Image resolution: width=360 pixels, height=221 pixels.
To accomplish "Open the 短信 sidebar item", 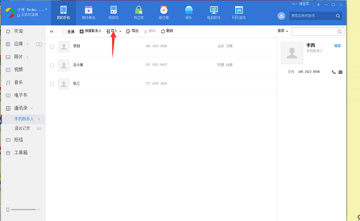I will pyautogui.click(x=18, y=140).
